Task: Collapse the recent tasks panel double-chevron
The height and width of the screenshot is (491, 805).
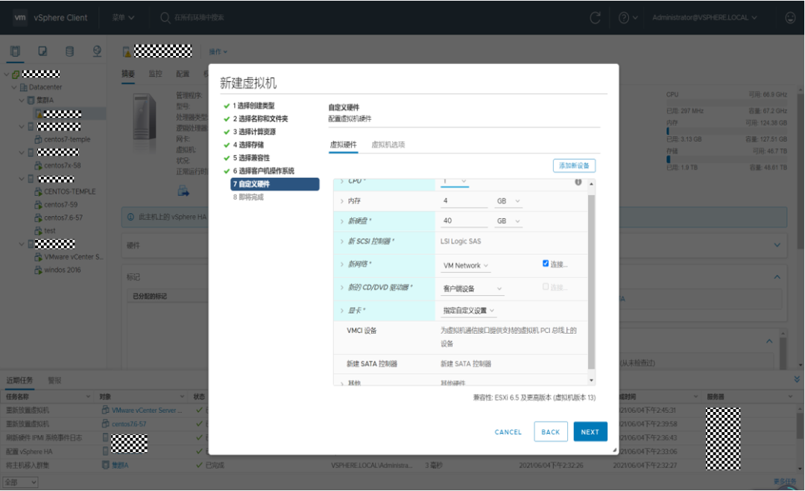Action: click(x=797, y=380)
